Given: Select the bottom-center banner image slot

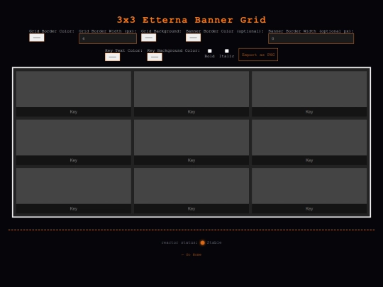Looking at the screenshot, I should tap(191, 186).
